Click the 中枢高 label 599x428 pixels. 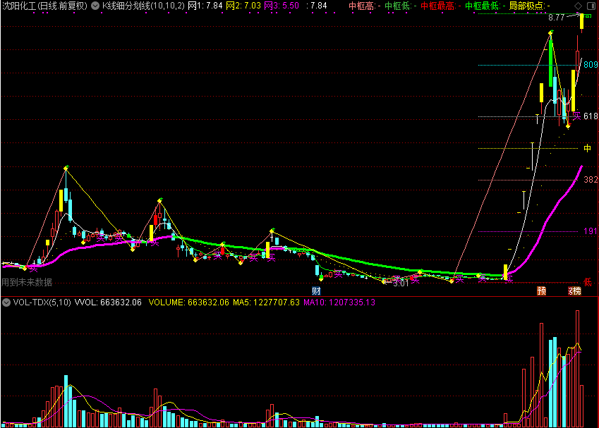click(365, 6)
